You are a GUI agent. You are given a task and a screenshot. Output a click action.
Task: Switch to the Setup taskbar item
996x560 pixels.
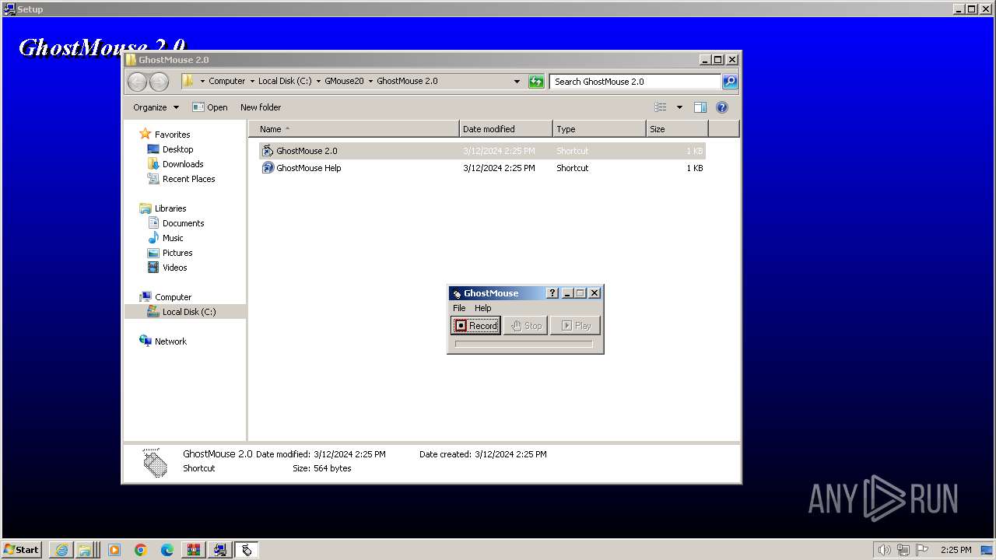(220, 550)
